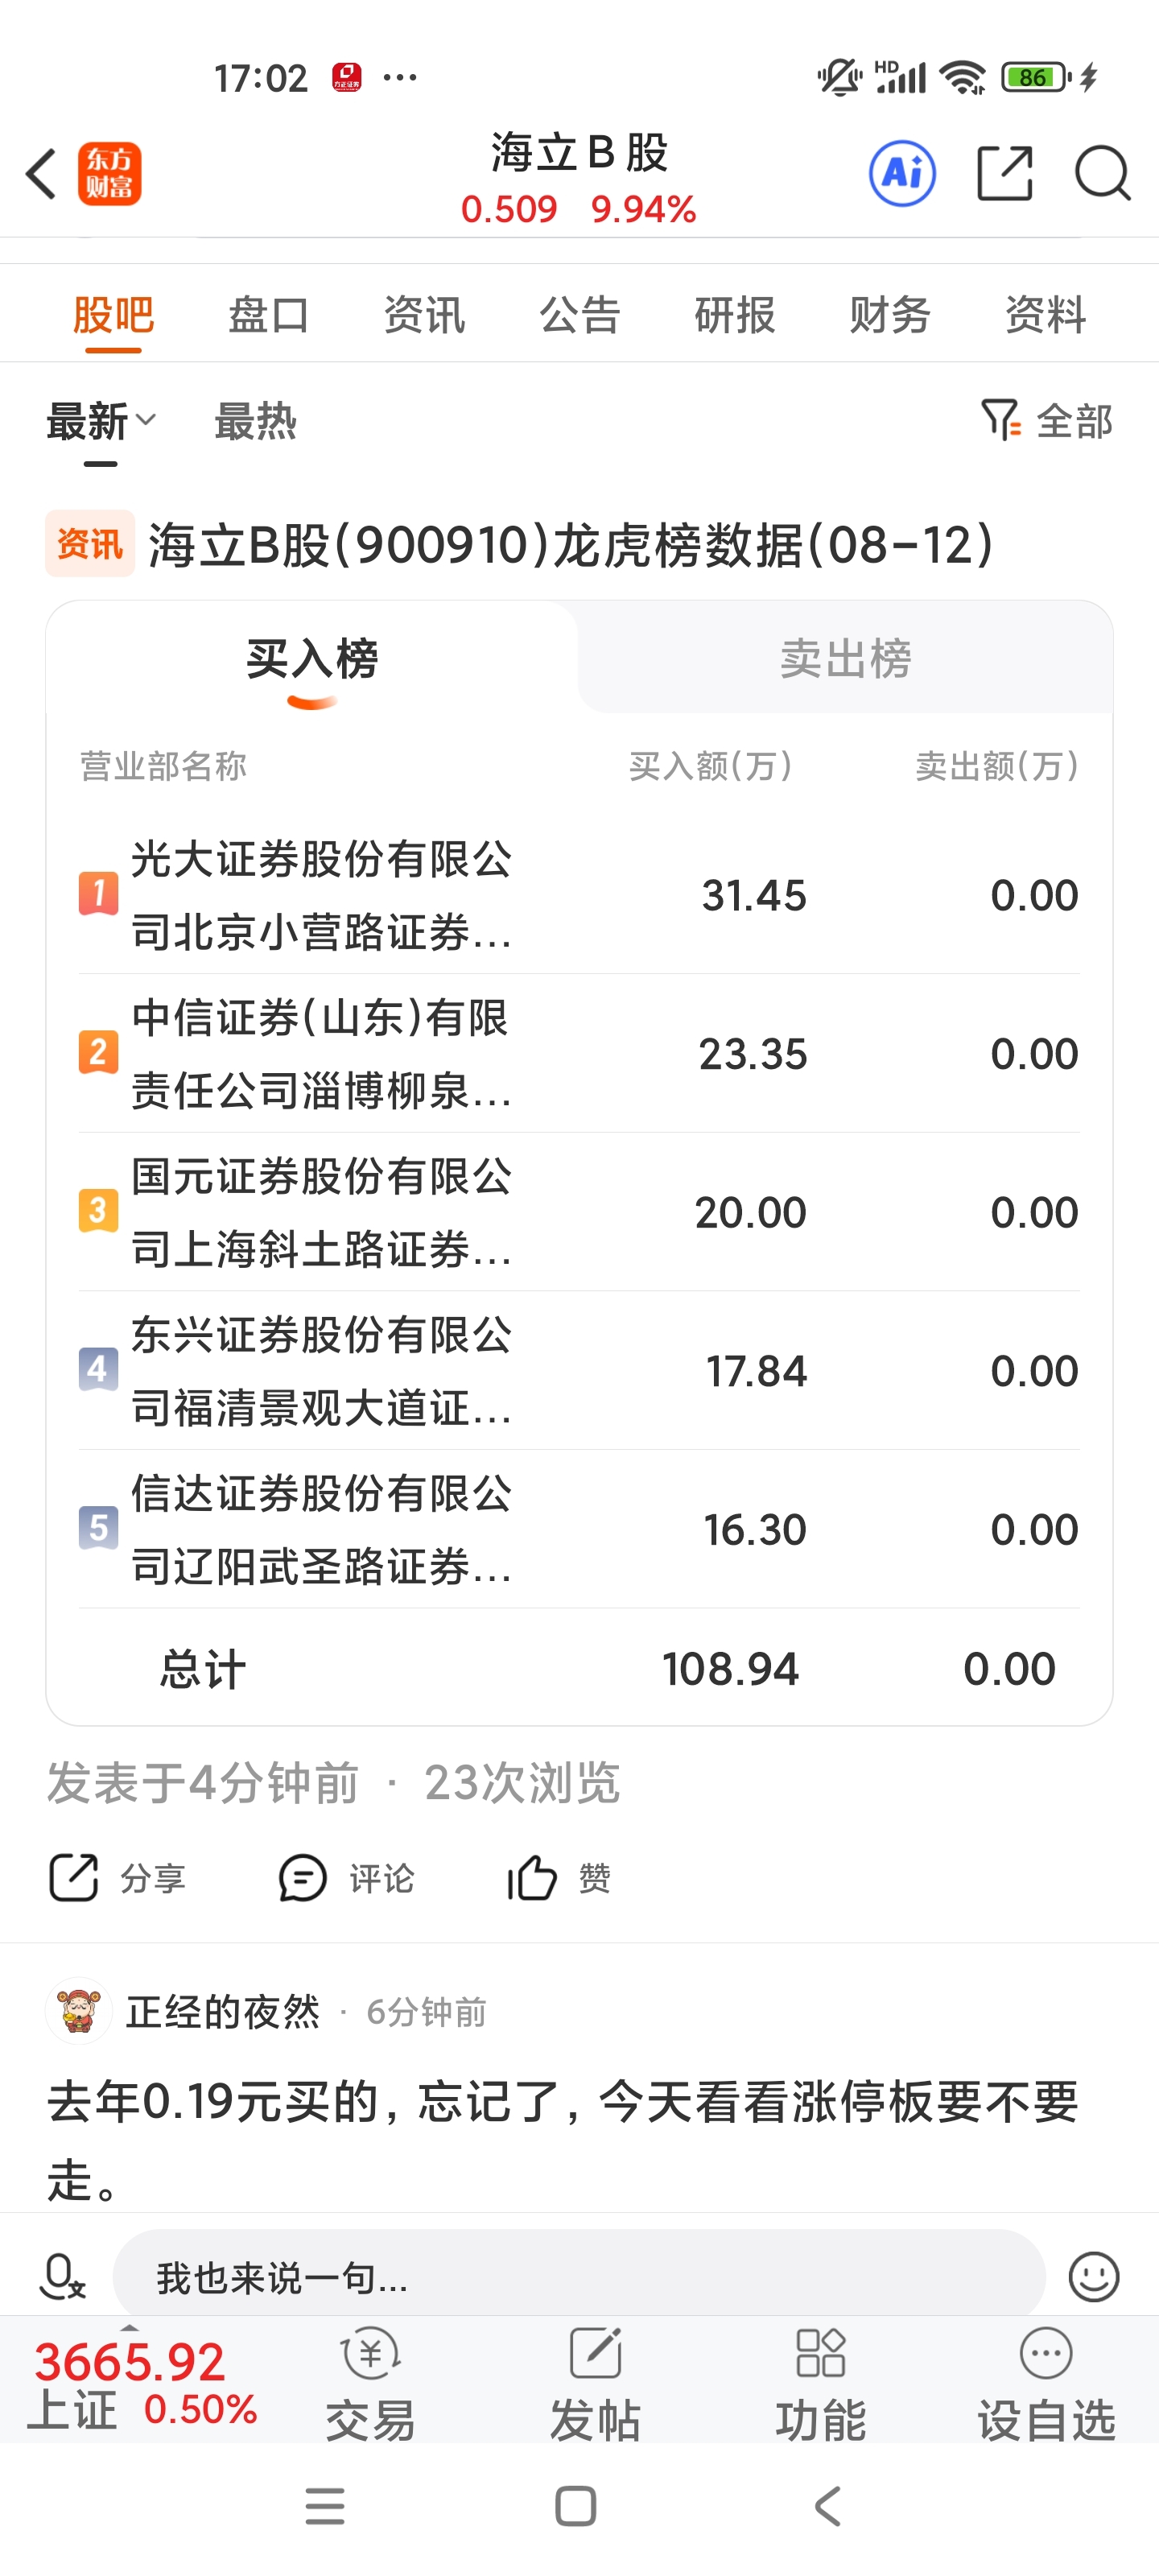Open the 公告 tab
Image resolution: width=1159 pixels, height=2576 pixels.
pyautogui.click(x=579, y=315)
